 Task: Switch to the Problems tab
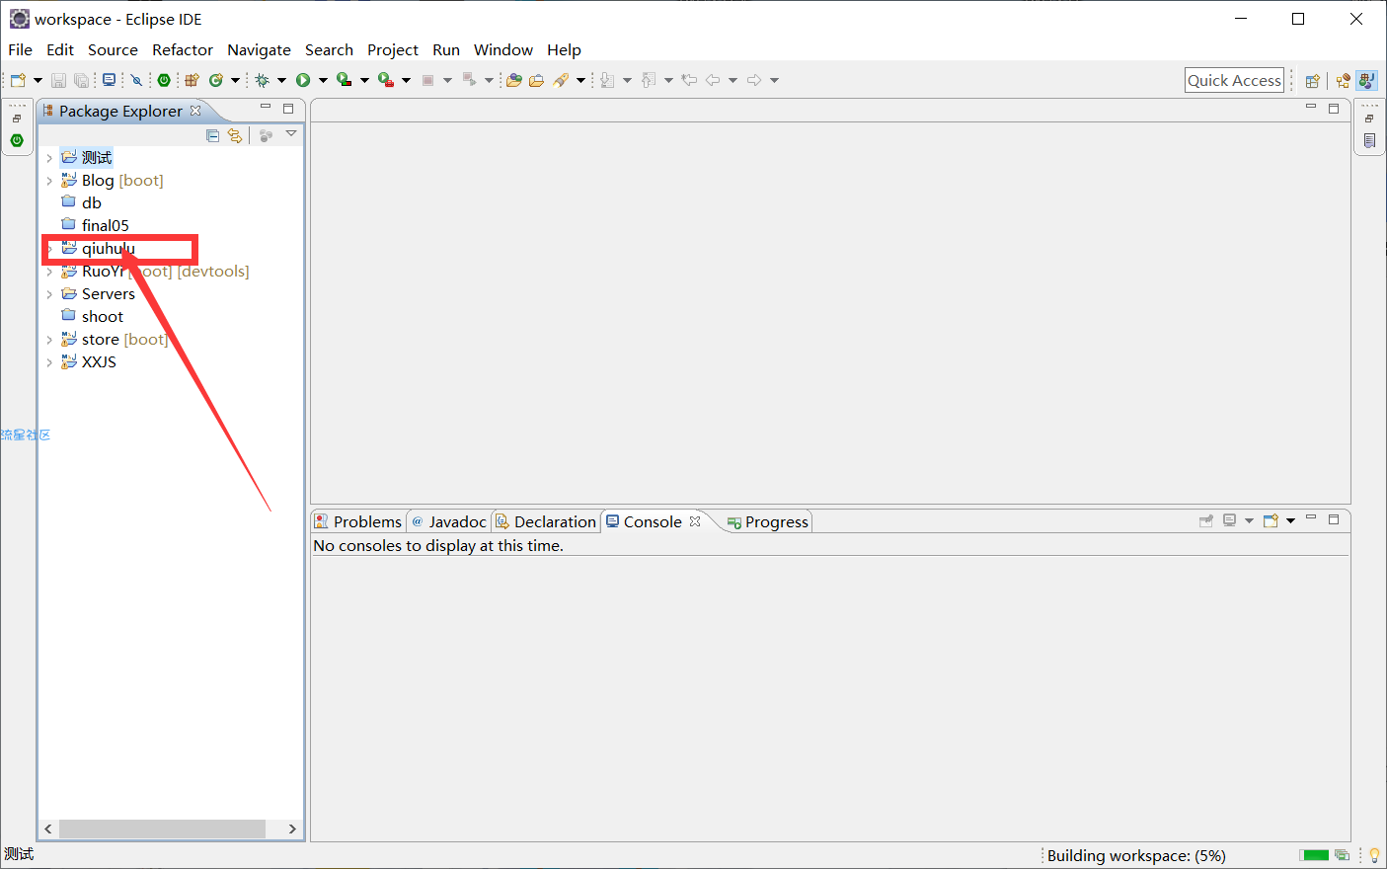pyautogui.click(x=358, y=521)
